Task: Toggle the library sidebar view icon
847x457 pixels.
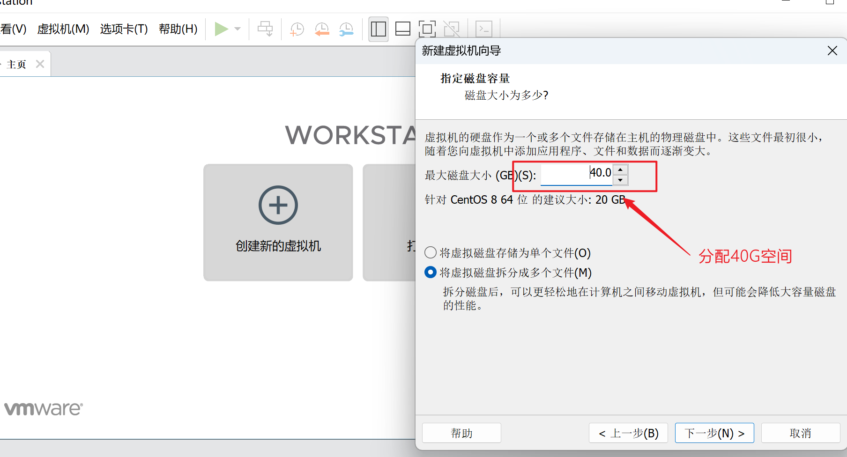Action: pos(379,29)
